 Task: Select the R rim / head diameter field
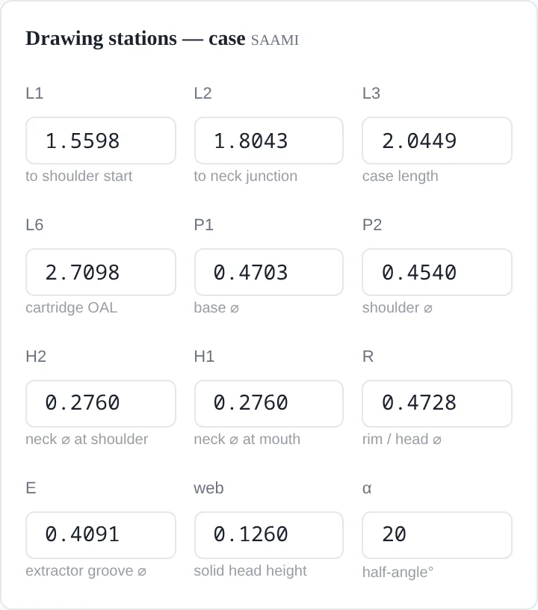tap(437, 404)
